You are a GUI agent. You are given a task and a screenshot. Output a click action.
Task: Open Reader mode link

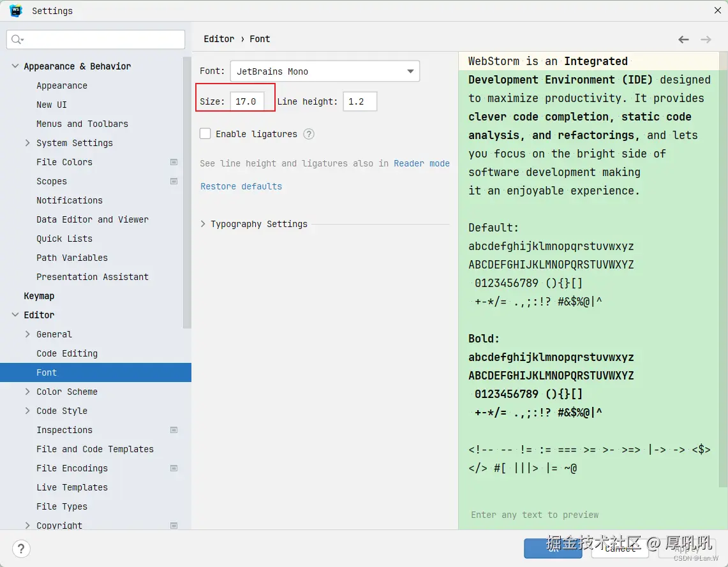tap(422, 163)
